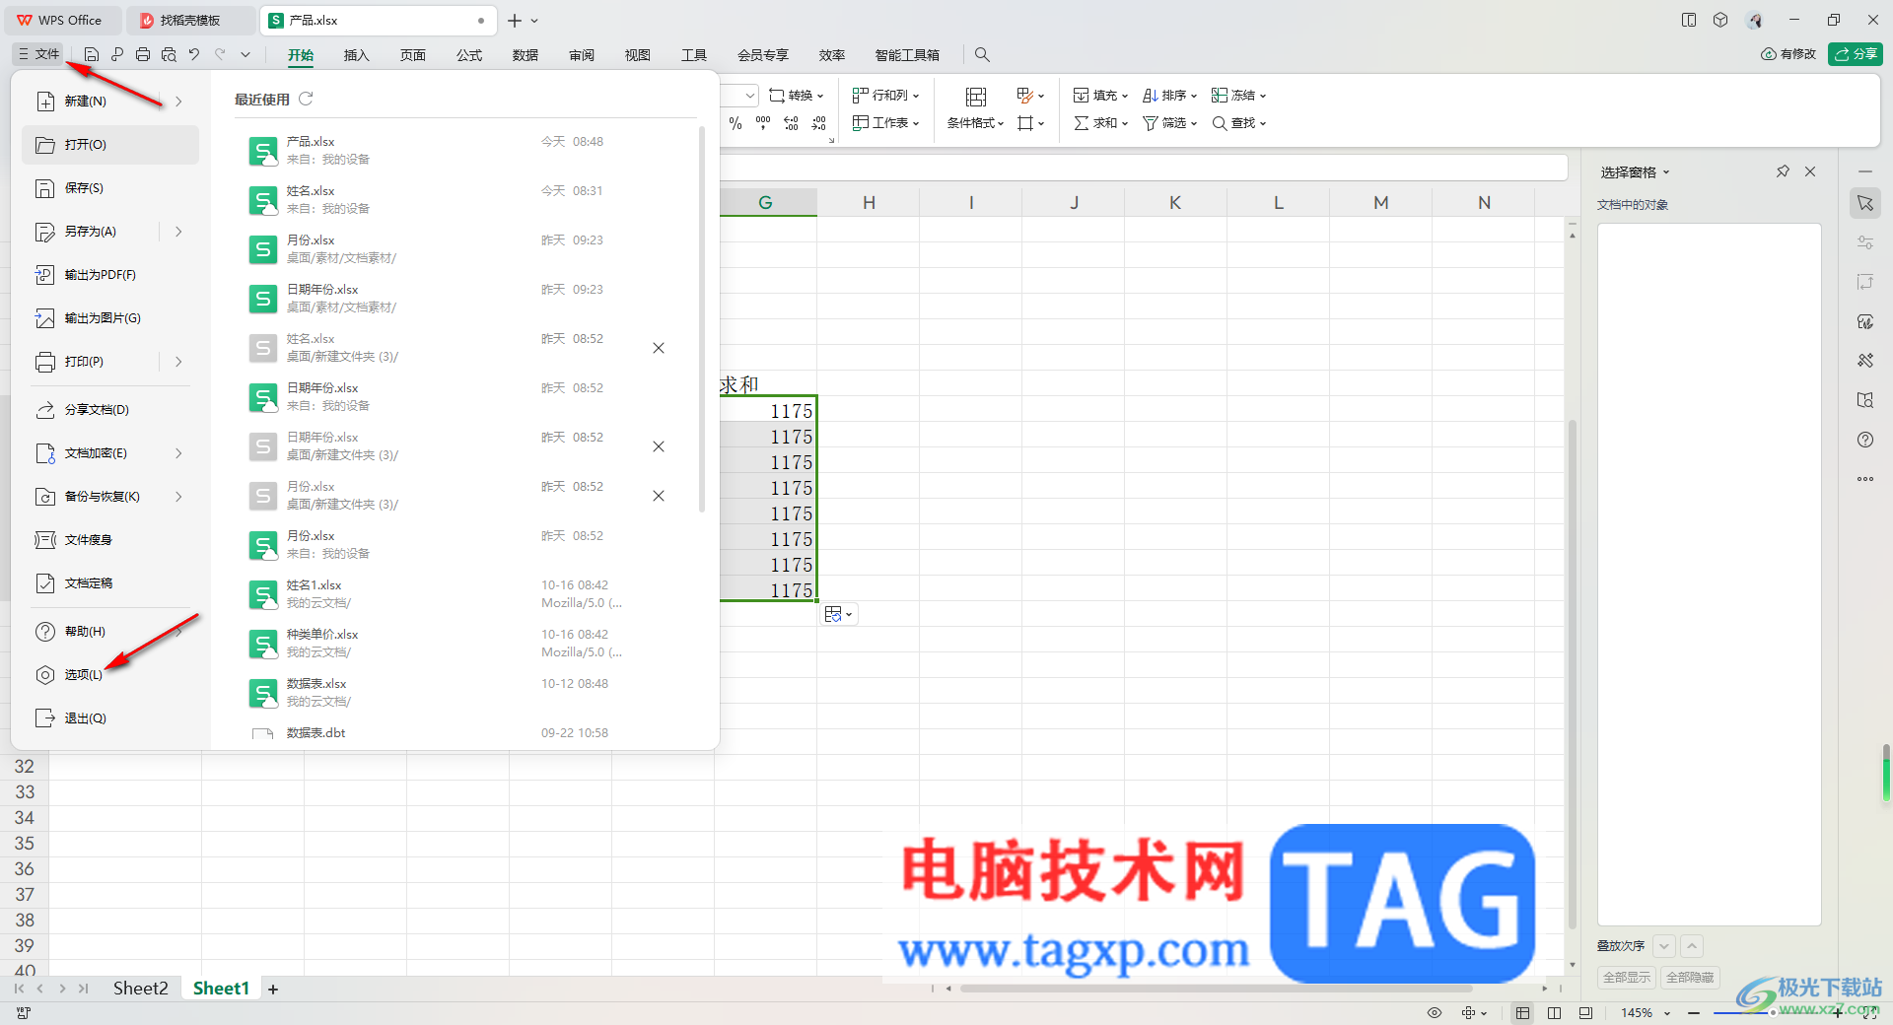This screenshot has height=1025, width=1893.
Task: Open the 排序 sort tool
Action: click(x=1169, y=96)
